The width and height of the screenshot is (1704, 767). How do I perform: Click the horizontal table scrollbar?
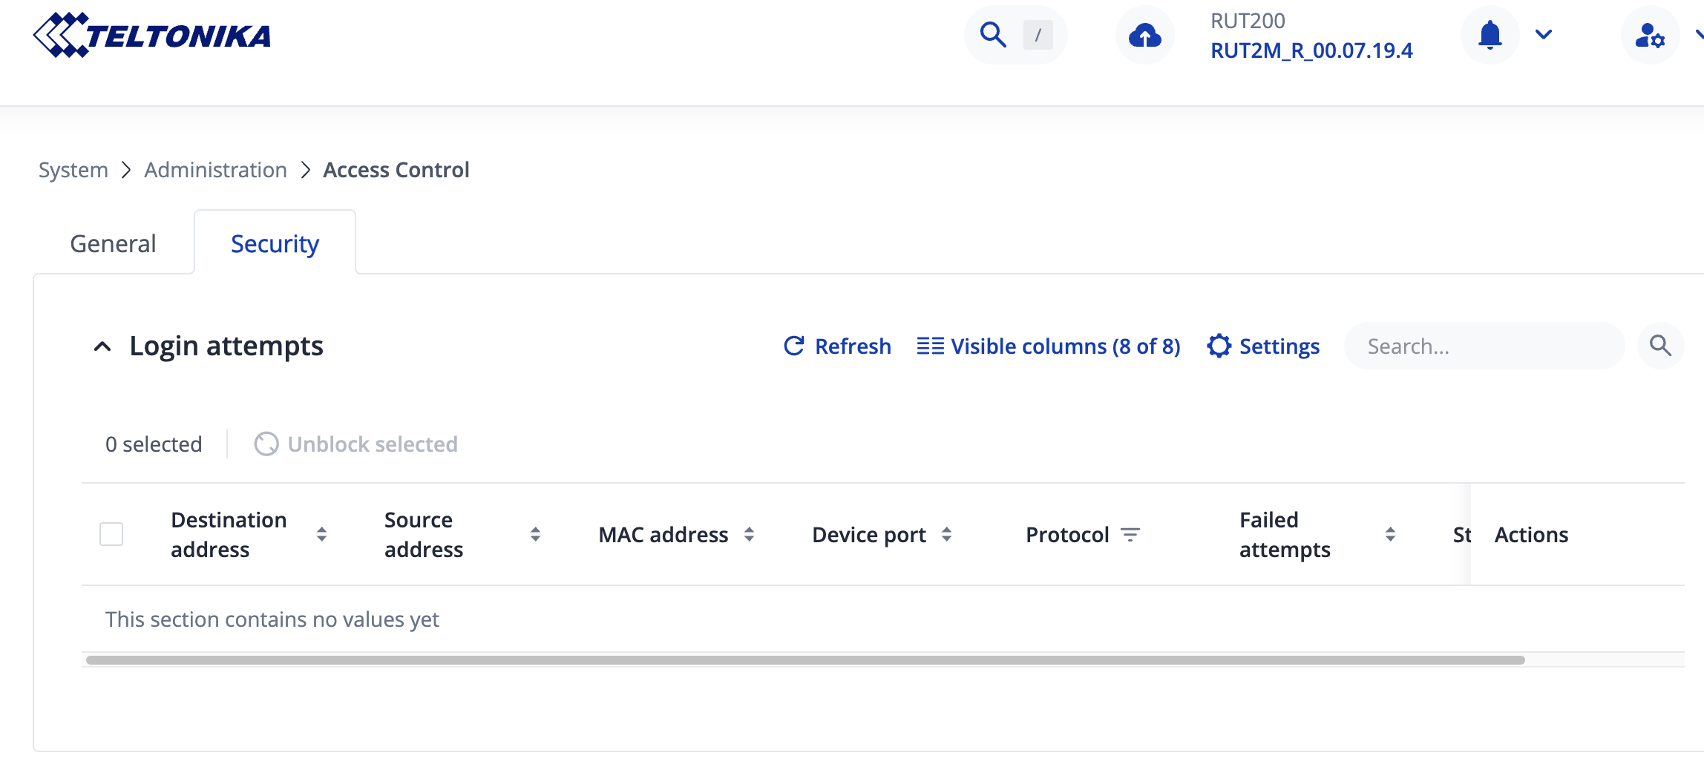805,660
